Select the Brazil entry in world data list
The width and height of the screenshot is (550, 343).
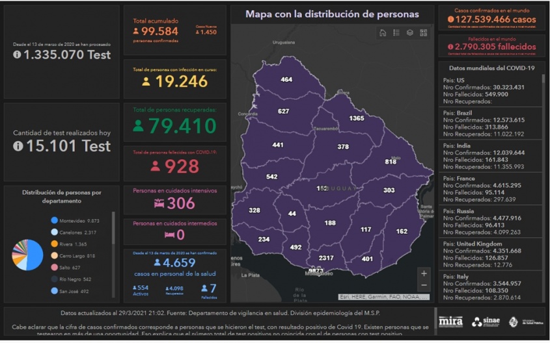pos(482,123)
